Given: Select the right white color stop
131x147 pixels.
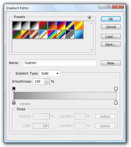Looking at the screenshot, I should click(116, 102).
